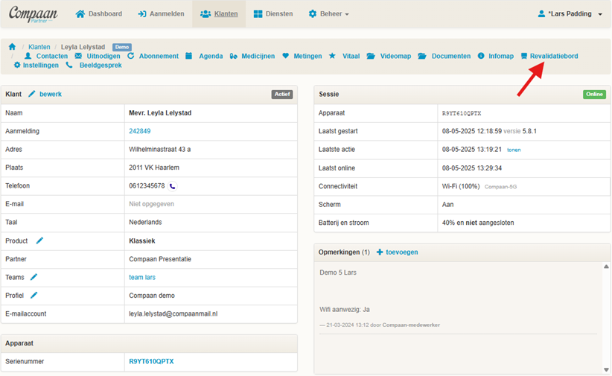Open Instellingen via the gear icon
Image resolution: width=612 pixels, height=376 pixels.
17,66
